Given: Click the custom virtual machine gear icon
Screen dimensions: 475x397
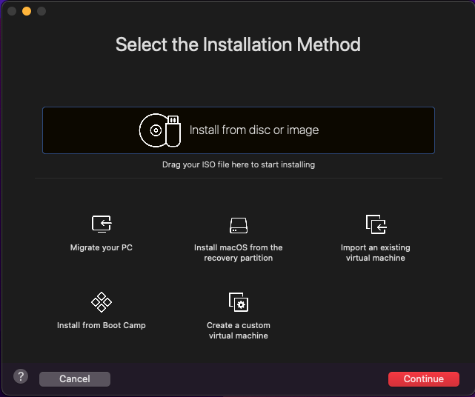Looking at the screenshot, I should pos(239,302).
